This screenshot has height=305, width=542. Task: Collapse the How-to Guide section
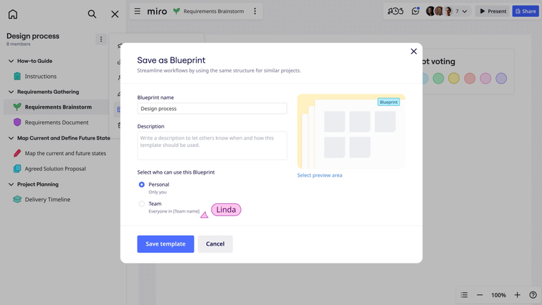[x=11, y=61]
